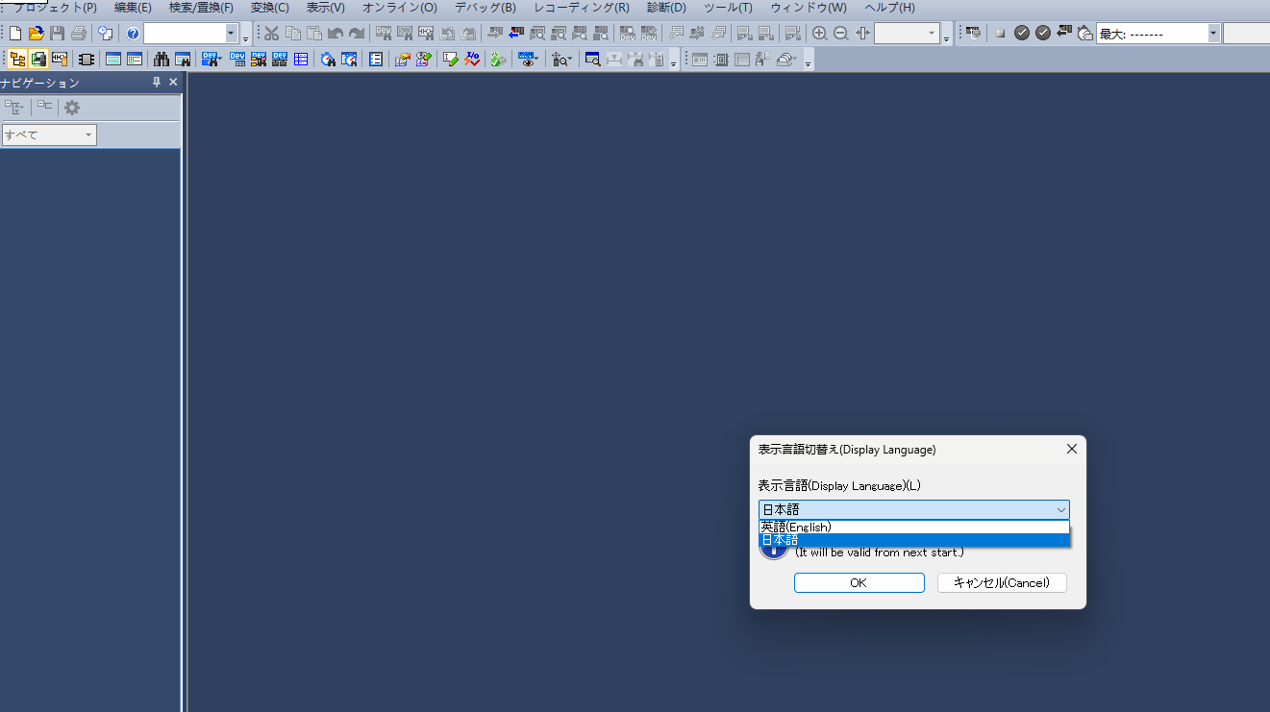Close the Display Language dialog
Image resolution: width=1270 pixels, height=712 pixels.
tap(1072, 449)
